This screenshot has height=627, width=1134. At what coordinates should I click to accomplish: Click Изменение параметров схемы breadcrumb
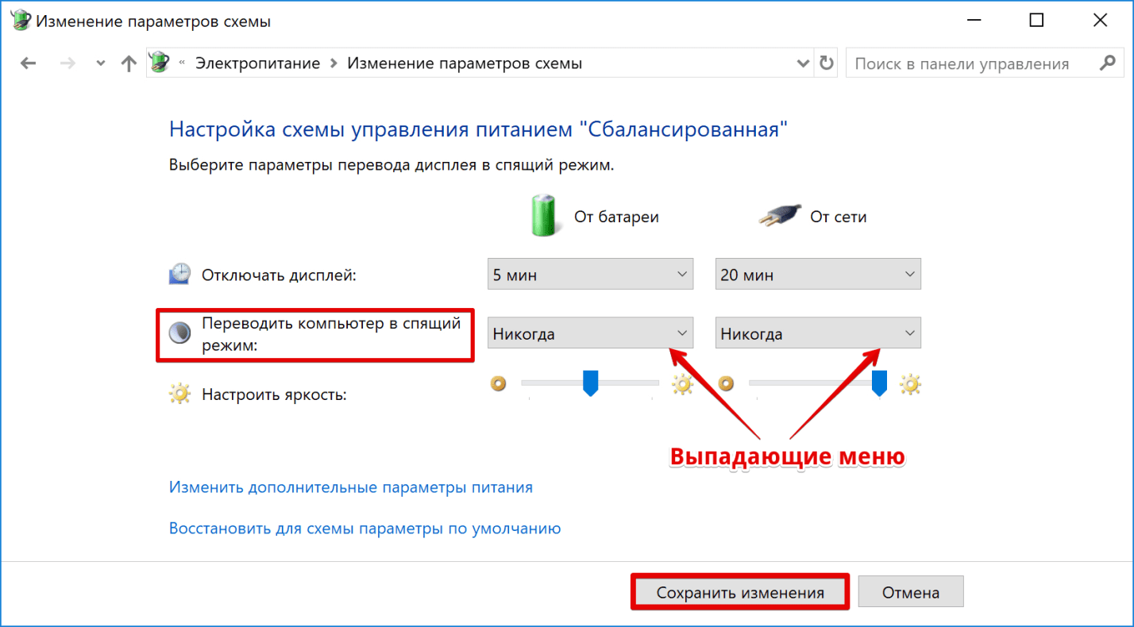point(465,63)
